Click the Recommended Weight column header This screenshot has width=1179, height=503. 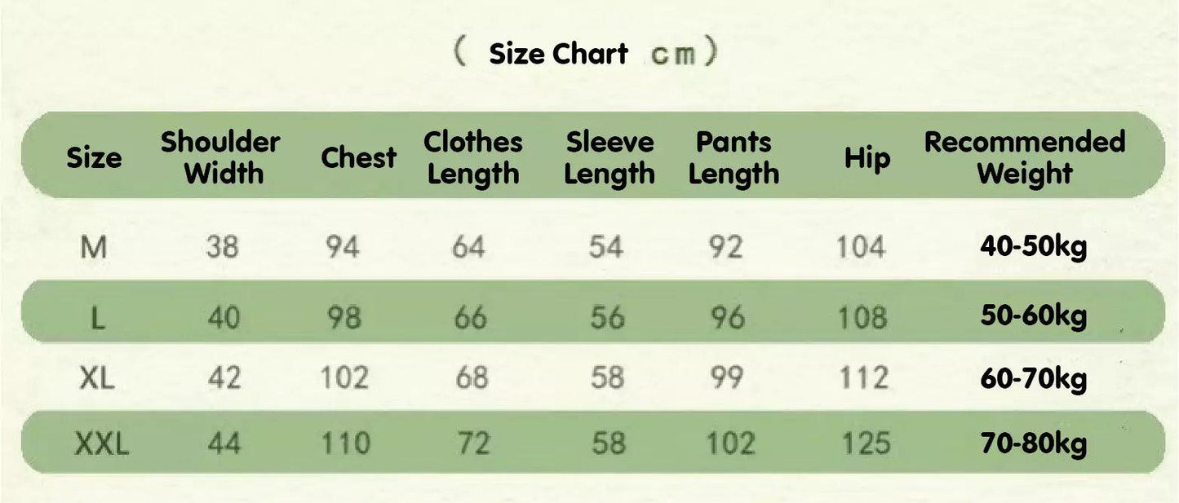1025,157
